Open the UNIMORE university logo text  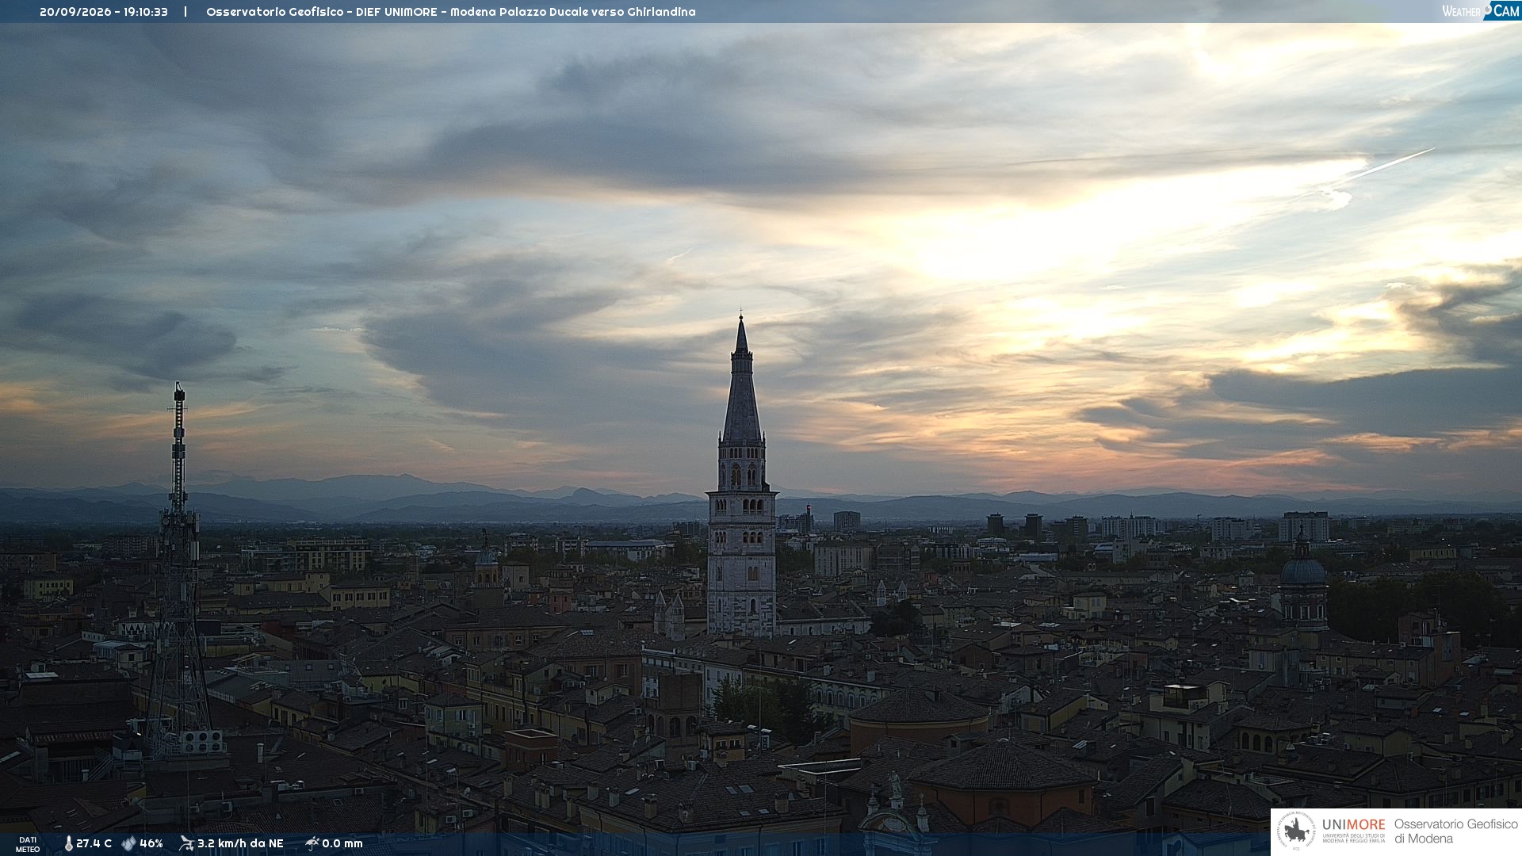pyautogui.click(x=1354, y=830)
